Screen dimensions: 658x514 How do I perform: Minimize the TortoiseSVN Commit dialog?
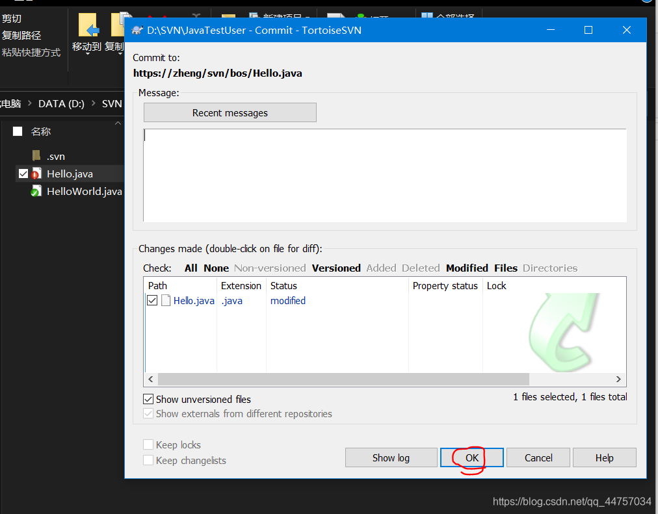click(x=551, y=30)
